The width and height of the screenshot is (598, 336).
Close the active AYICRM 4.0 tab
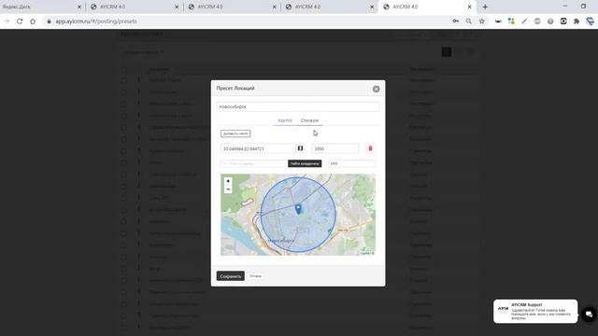[x=469, y=7]
